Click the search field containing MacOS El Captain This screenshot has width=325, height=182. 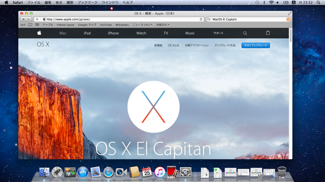pos(248,19)
